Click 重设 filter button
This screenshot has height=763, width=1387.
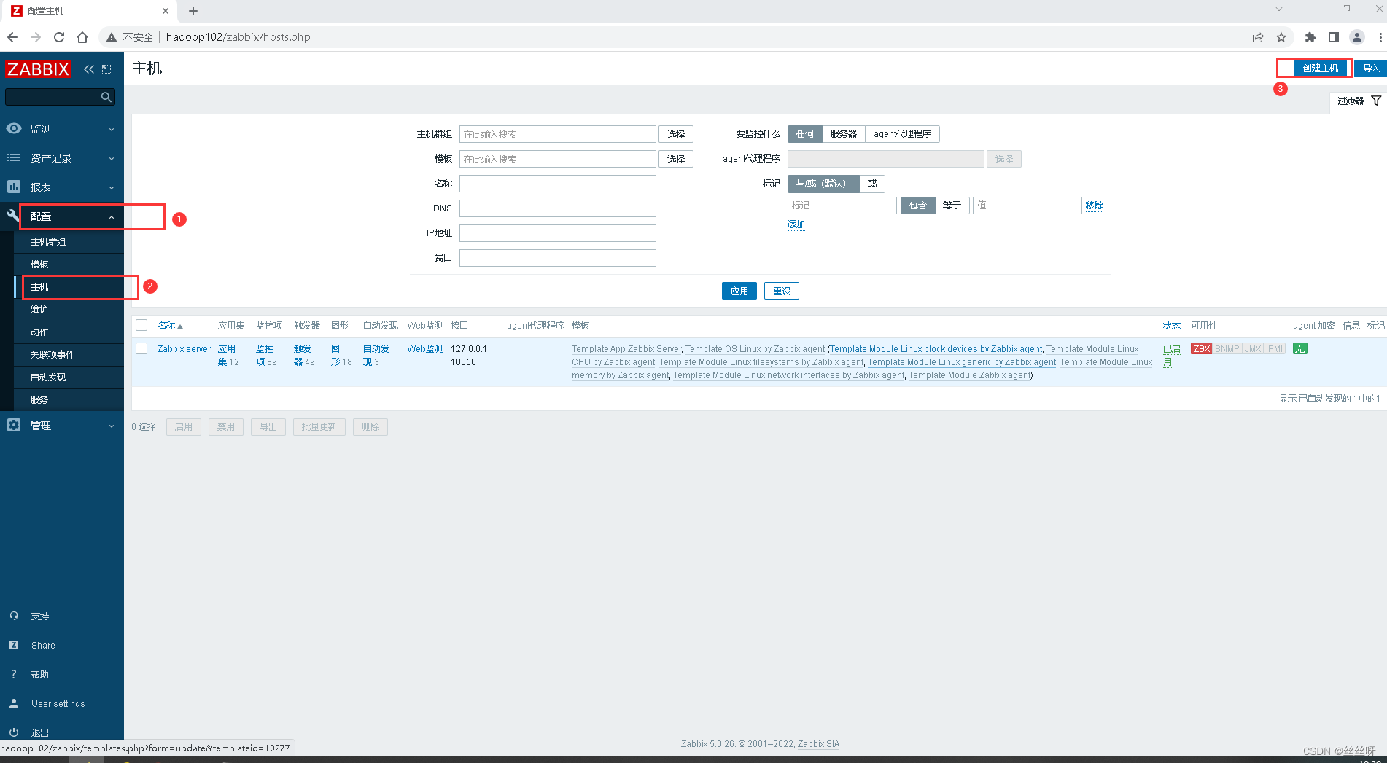tap(782, 291)
